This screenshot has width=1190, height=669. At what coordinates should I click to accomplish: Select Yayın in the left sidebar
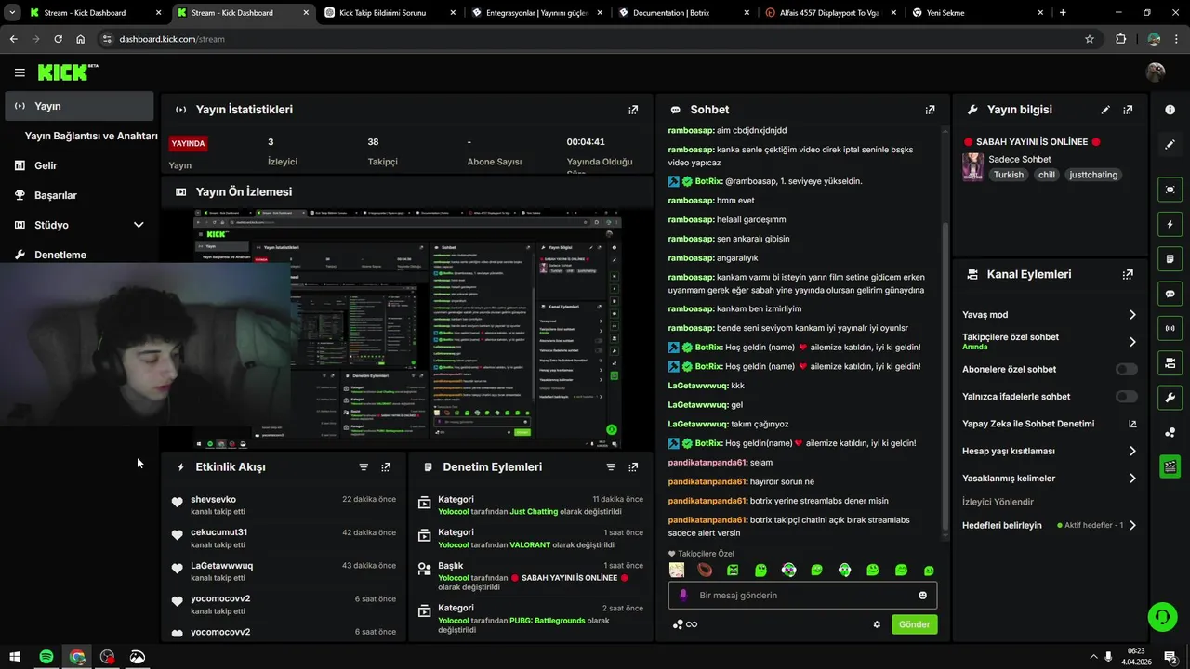tap(78, 106)
